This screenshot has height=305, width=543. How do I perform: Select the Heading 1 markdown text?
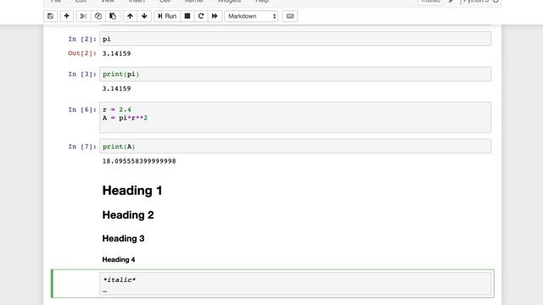tap(132, 191)
